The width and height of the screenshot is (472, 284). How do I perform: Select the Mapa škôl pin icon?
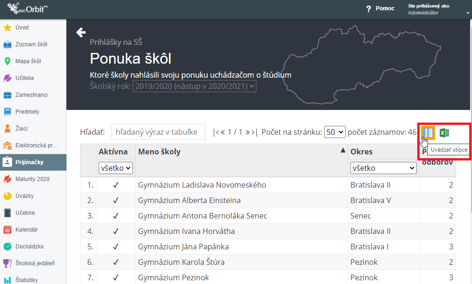pos(7,61)
